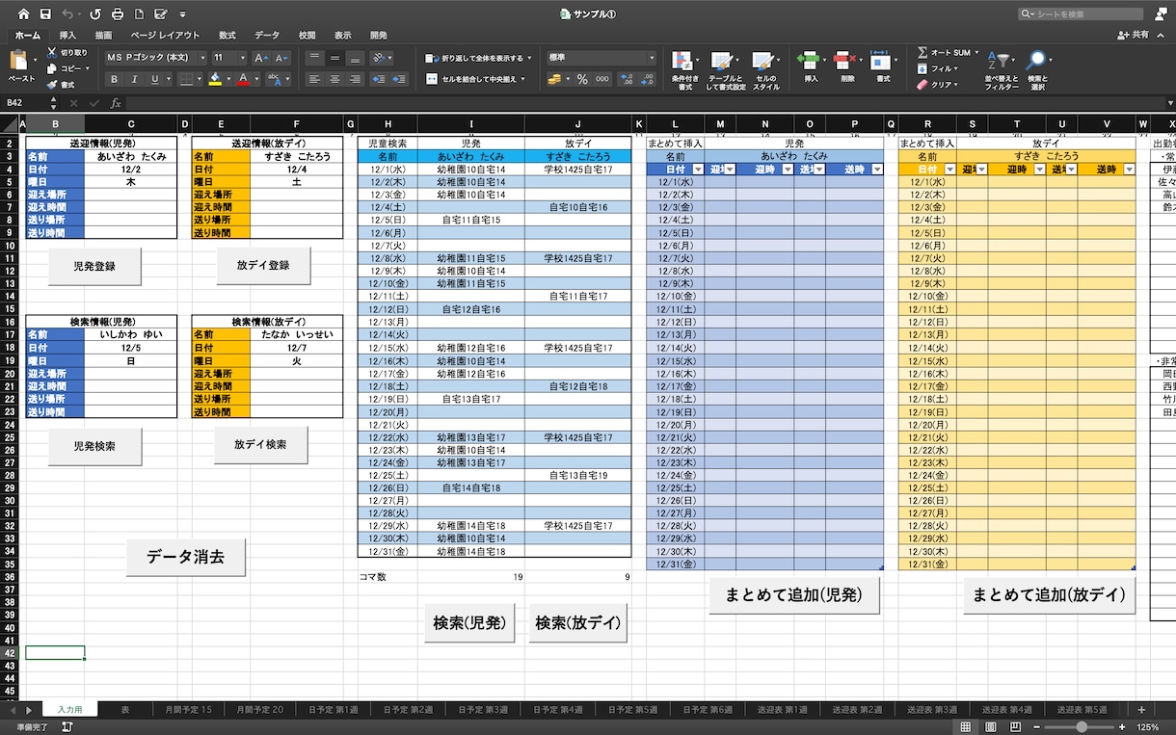Open the データ ribbon tab
The width and height of the screenshot is (1176, 735).
coord(267,35)
